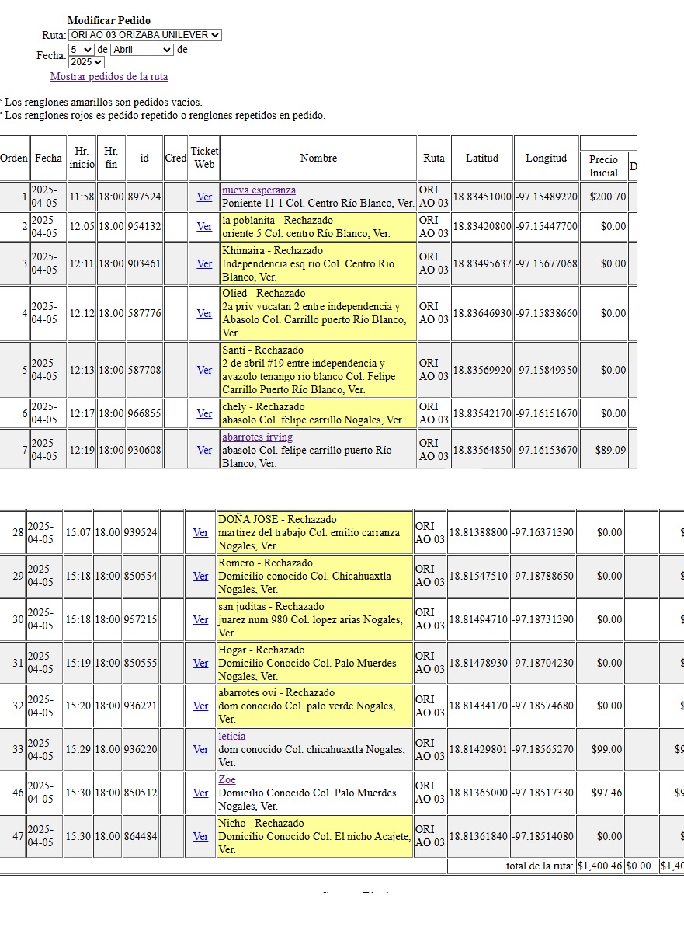Open nueva esperanza customer link
684x927 pixels.
(x=259, y=190)
